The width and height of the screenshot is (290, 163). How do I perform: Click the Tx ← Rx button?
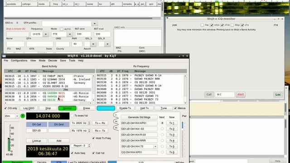[100, 123]
